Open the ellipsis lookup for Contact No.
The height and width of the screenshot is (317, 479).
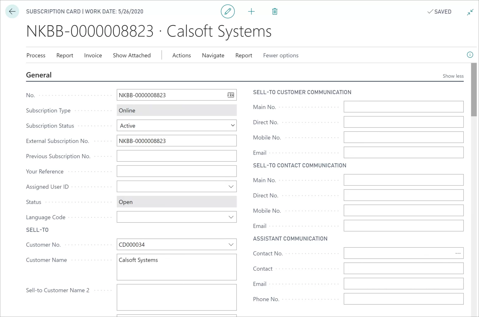point(458,253)
